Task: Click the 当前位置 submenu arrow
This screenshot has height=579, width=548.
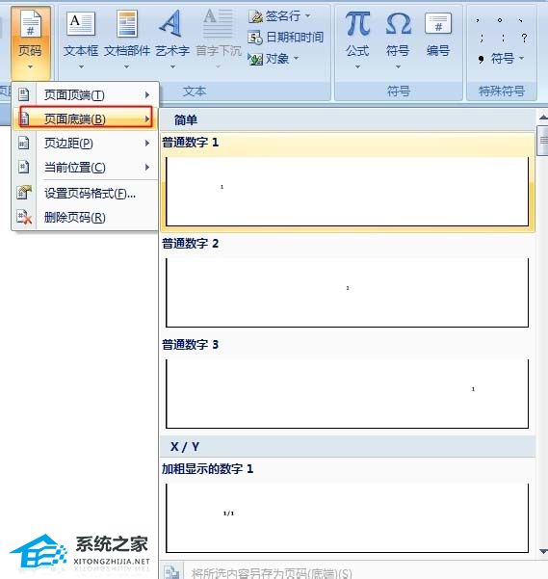Action: point(147,167)
